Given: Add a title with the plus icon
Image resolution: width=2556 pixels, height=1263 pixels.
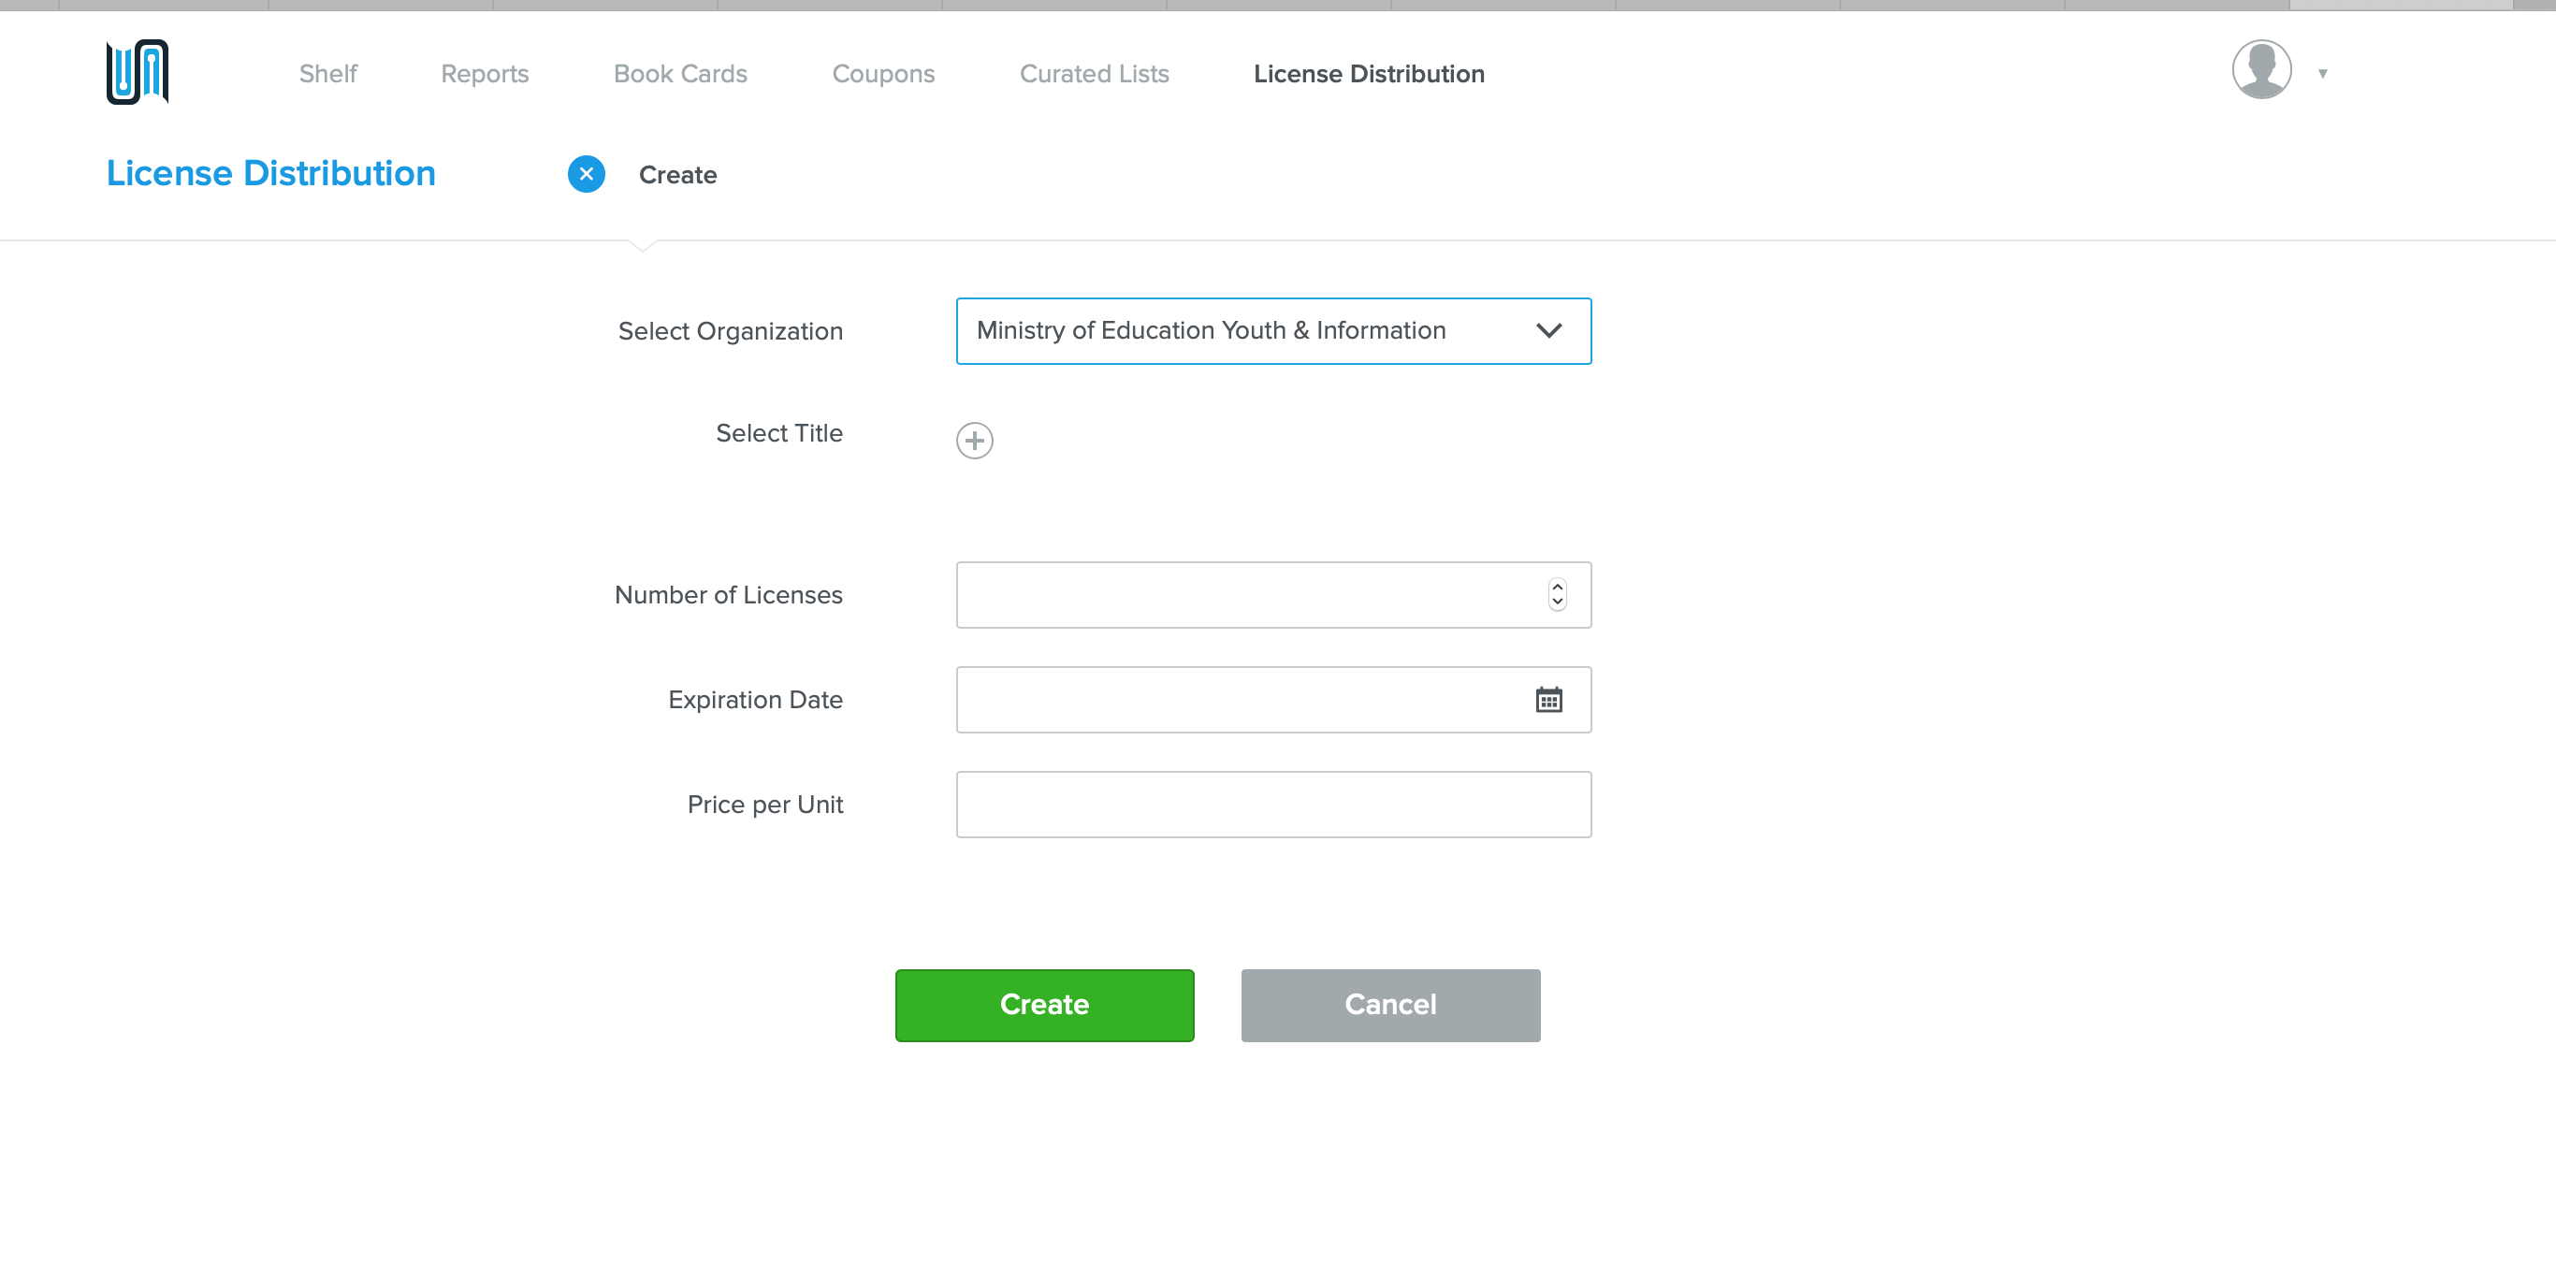Looking at the screenshot, I should [x=974, y=441].
